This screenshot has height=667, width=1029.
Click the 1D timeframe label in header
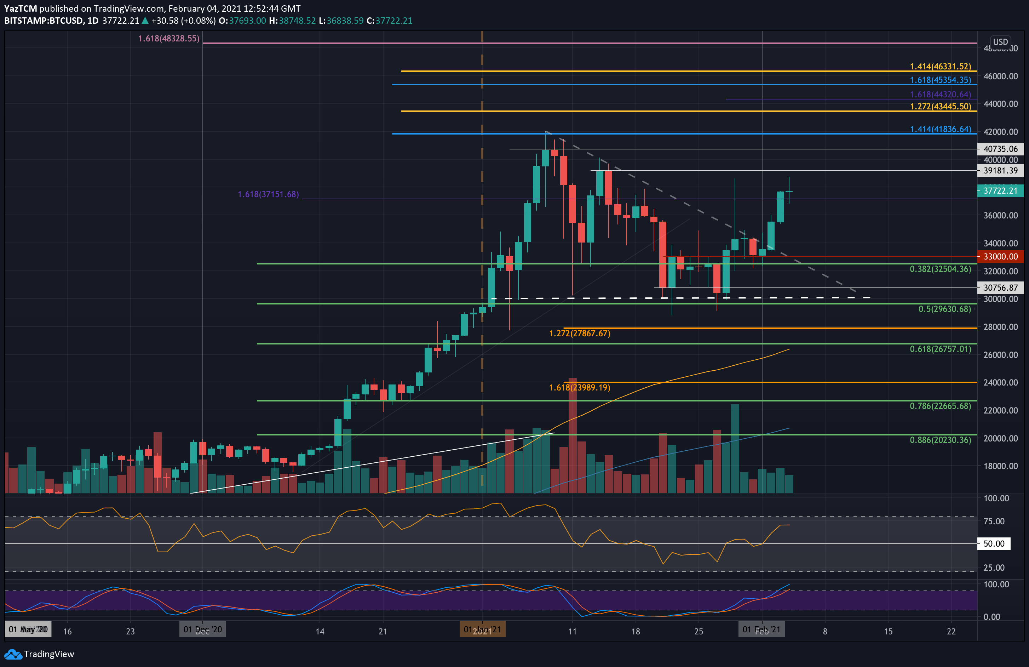[93, 21]
